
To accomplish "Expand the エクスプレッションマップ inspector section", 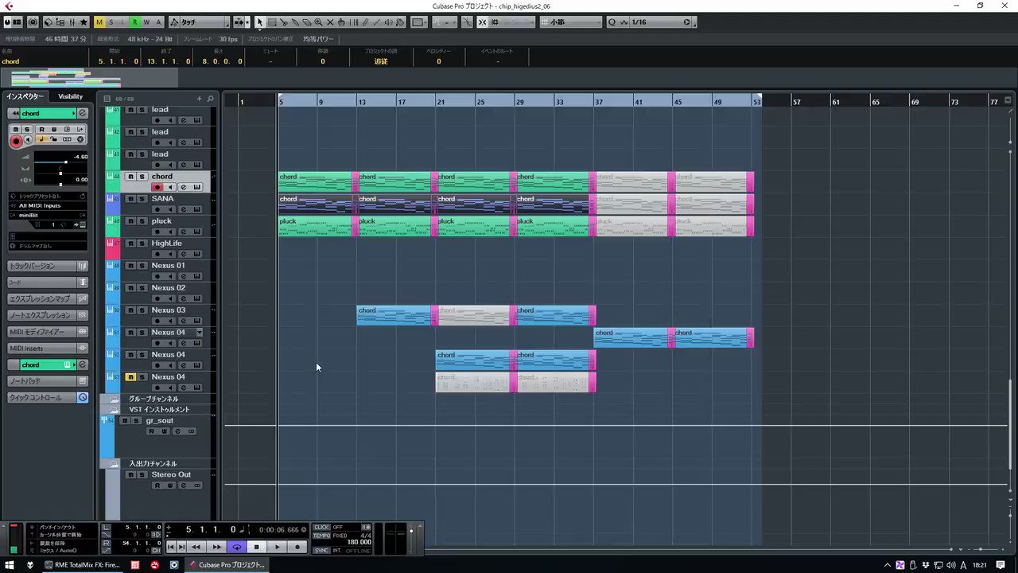I will click(x=48, y=298).
